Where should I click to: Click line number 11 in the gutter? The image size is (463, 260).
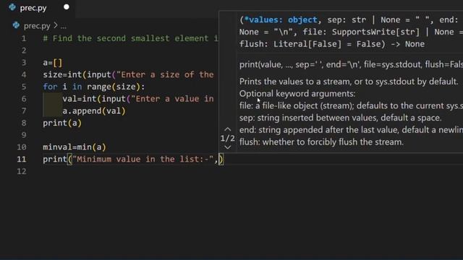coord(21,160)
